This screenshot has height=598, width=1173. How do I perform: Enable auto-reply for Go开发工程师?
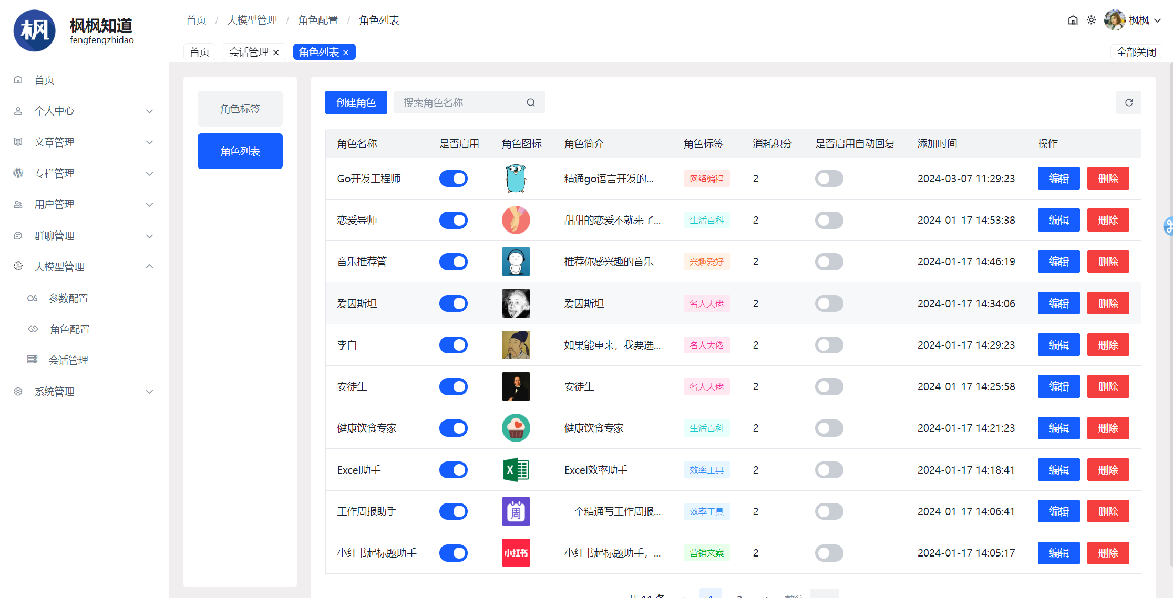tap(829, 179)
